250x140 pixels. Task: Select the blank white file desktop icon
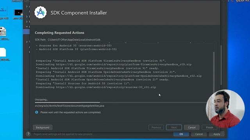(3, 52)
